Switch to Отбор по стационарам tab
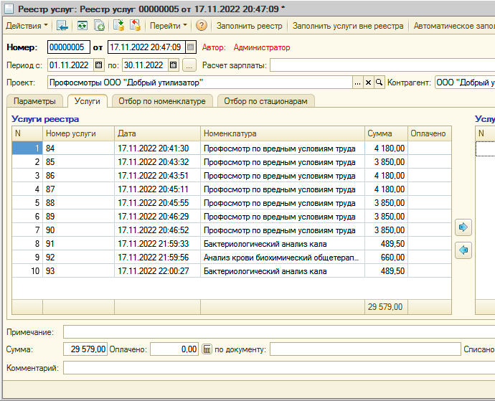 [x=265, y=101]
